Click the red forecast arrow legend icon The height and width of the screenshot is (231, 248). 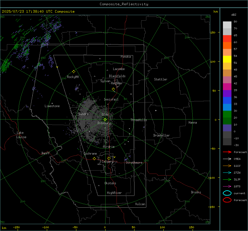point(227,152)
